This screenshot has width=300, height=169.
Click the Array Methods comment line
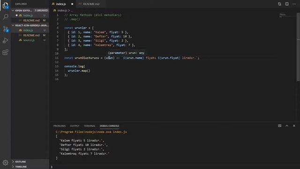[x=93, y=15]
